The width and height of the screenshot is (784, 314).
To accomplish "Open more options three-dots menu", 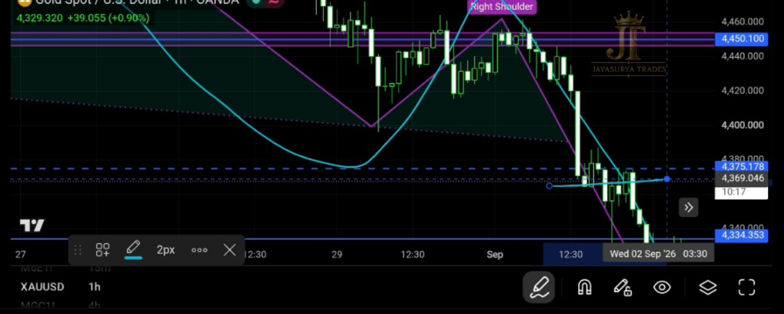I will (x=200, y=250).
